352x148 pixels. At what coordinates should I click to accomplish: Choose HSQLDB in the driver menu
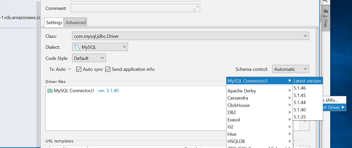[259, 141]
